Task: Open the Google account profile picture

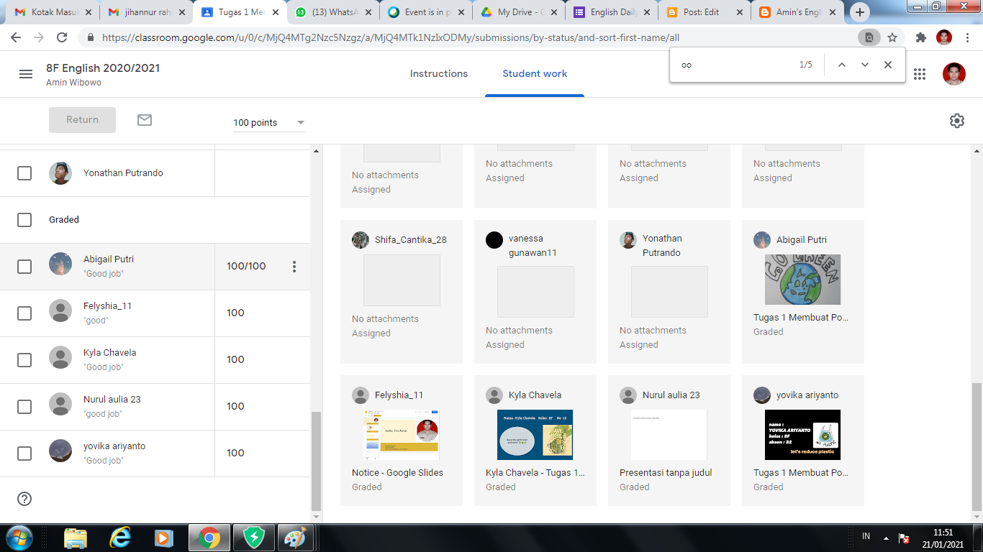Action: 954,74
